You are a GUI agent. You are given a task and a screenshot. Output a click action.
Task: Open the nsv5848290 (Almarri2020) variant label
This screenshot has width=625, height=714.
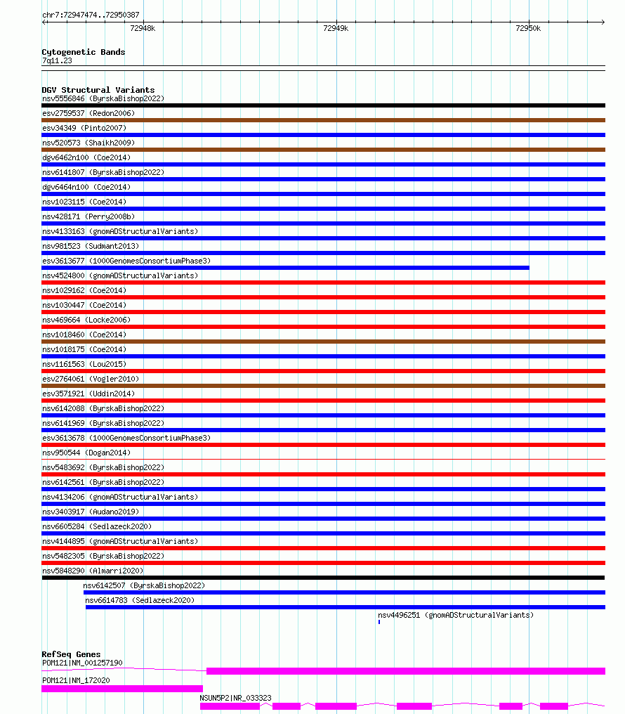93,571
